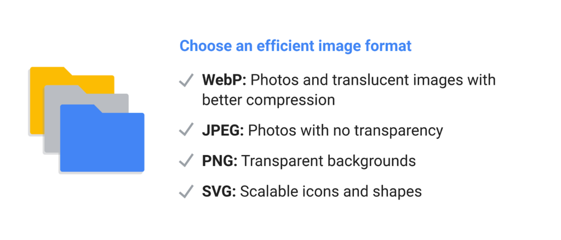Select the bold SVG label
Image resolution: width=561 pixels, height=240 pixels.
pos(219,192)
